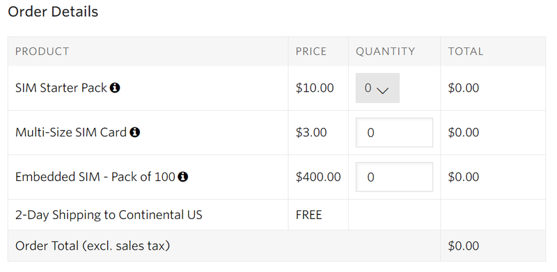Image resolution: width=557 pixels, height=272 pixels.
Task: Click the $400.00 Embedded SIM price
Action: pyautogui.click(x=318, y=177)
